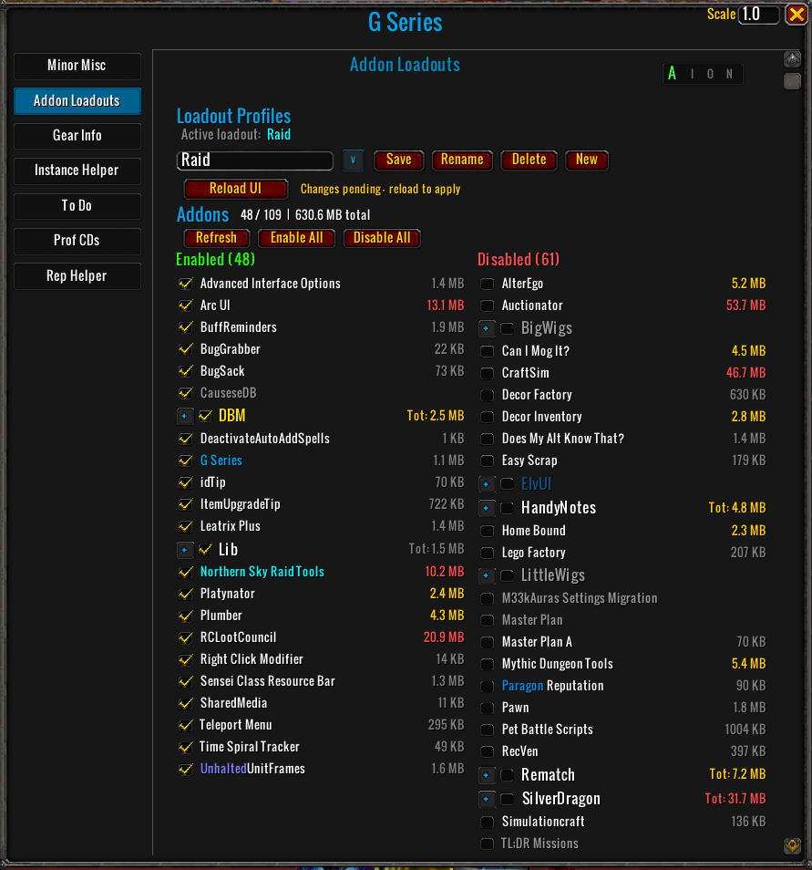Click the scrollbar thumb on right edge
Image resolution: width=812 pixels, height=870 pixels.
click(x=792, y=81)
